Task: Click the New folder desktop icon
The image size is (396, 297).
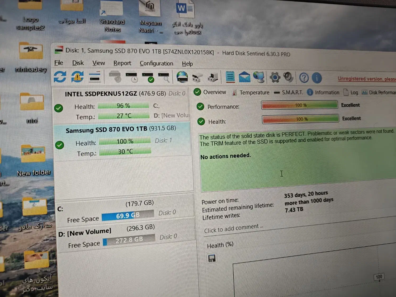Action: point(33,161)
